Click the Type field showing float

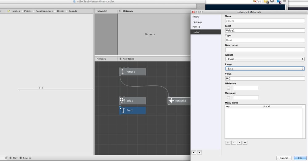pyautogui.click(x=265, y=40)
